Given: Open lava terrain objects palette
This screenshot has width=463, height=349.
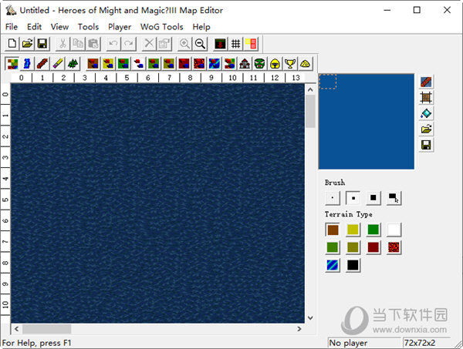Looking at the screenshot, I should tap(199, 63).
